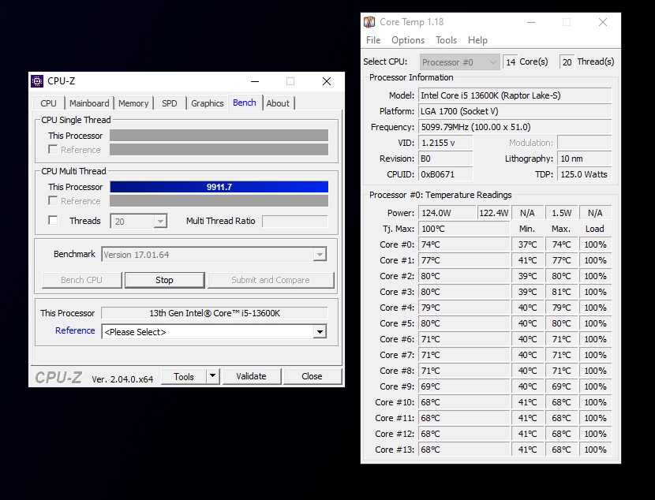This screenshot has width=655, height=500.
Task: Open the Benchmark version dropdown
Action: [320, 254]
